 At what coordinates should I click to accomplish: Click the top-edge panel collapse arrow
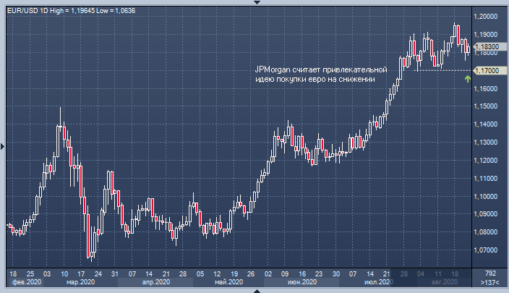coord(254,2)
